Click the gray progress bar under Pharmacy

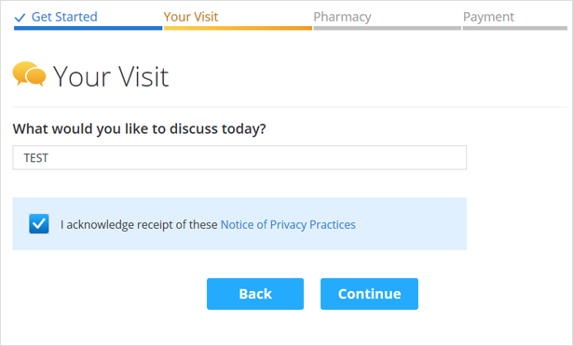tap(388, 28)
